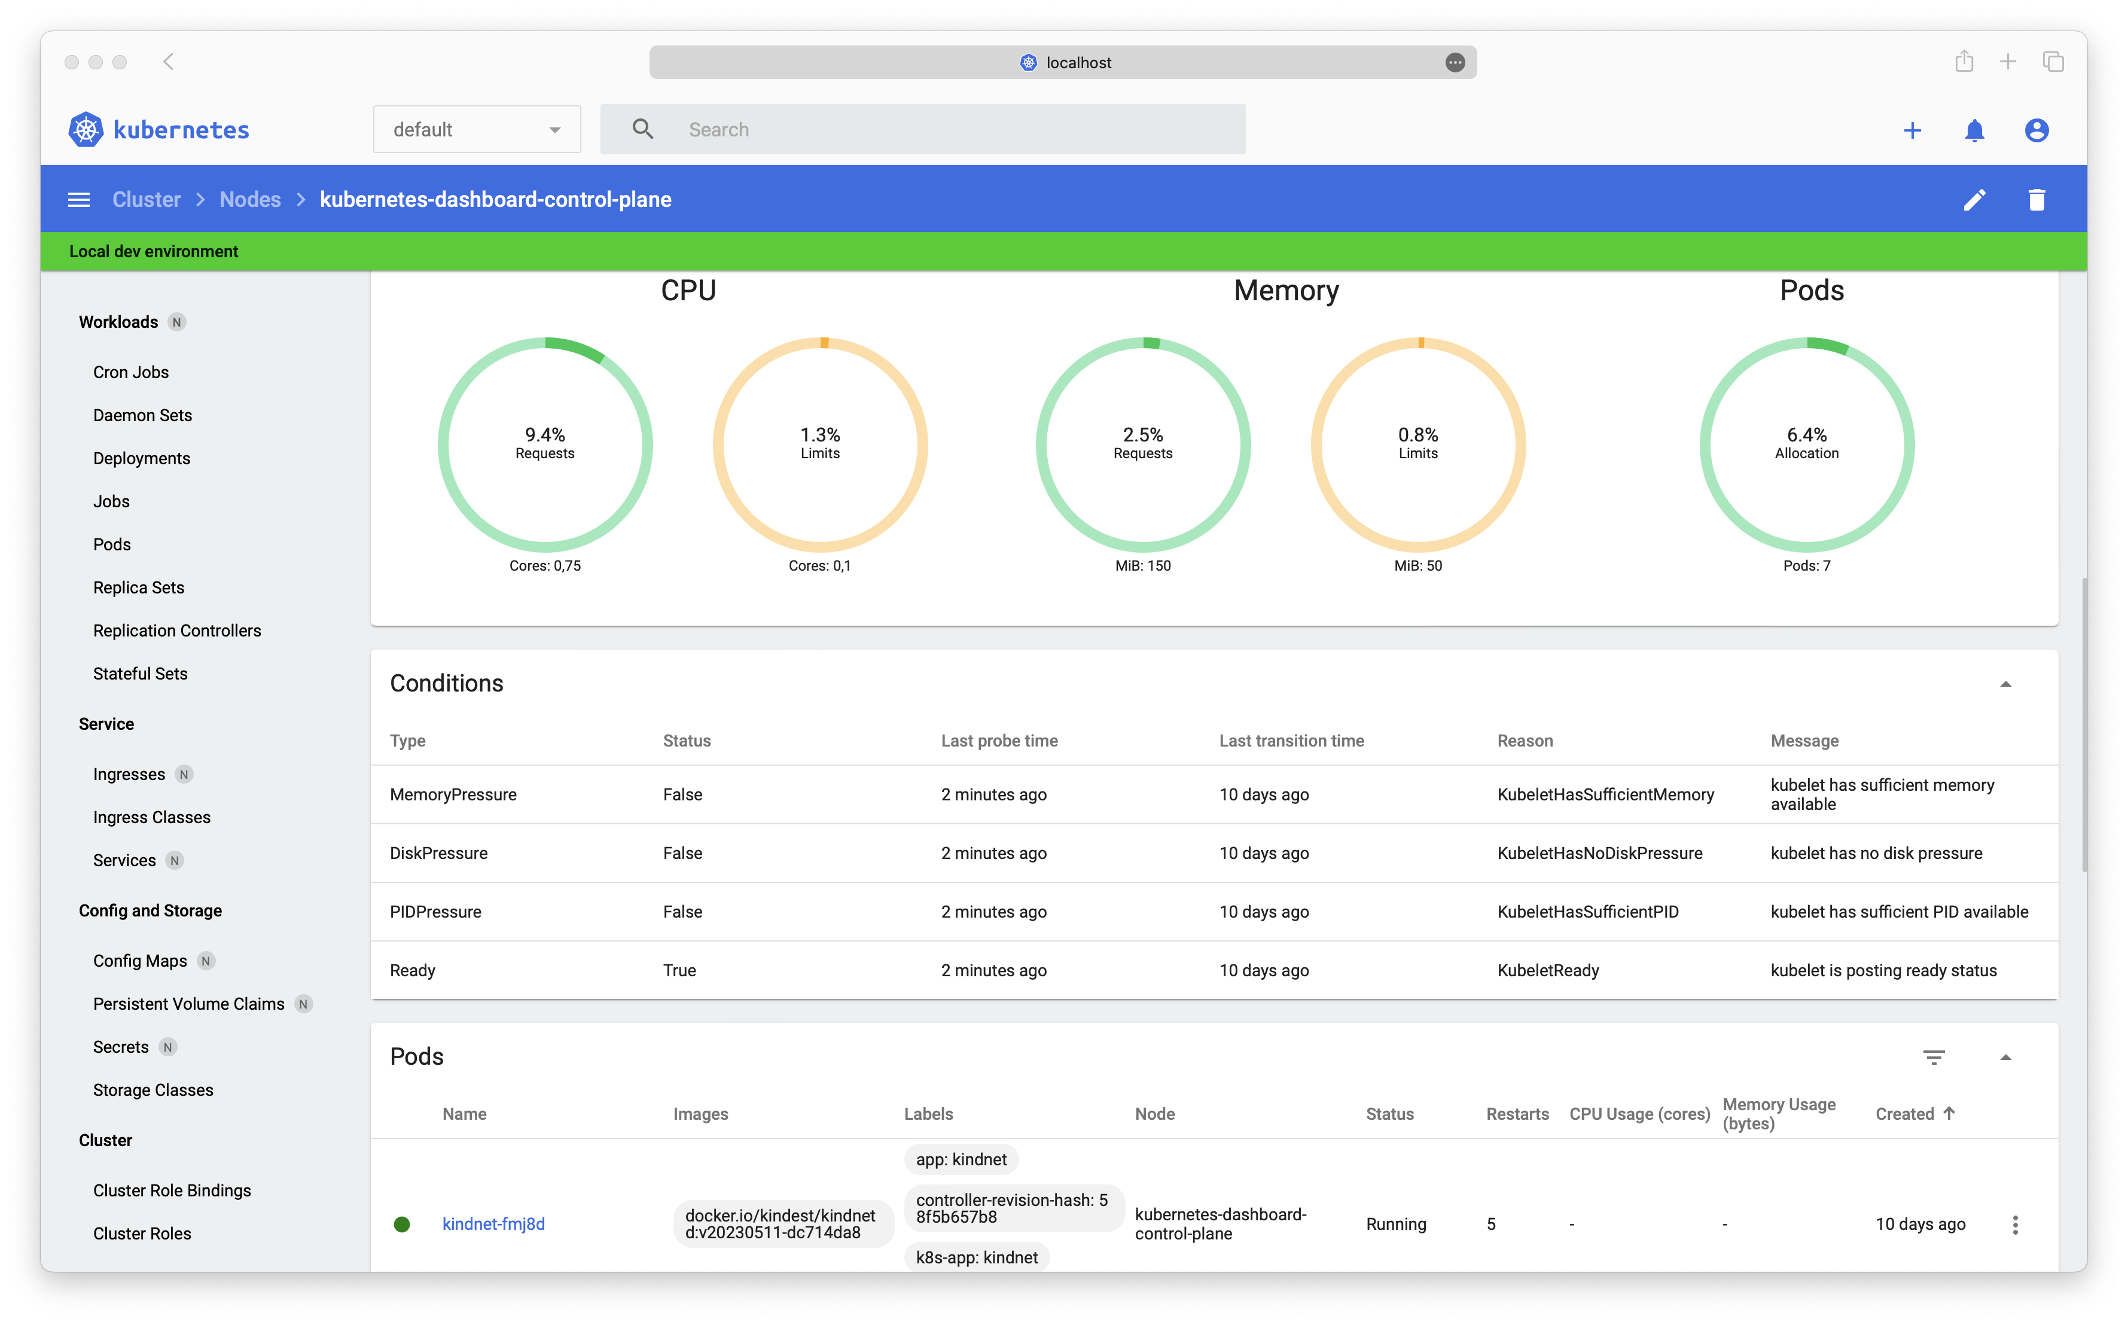This screenshot has width=2128, height=1322.
Task: Select Deployments from sidebar
Action: (x=142, y=457)
